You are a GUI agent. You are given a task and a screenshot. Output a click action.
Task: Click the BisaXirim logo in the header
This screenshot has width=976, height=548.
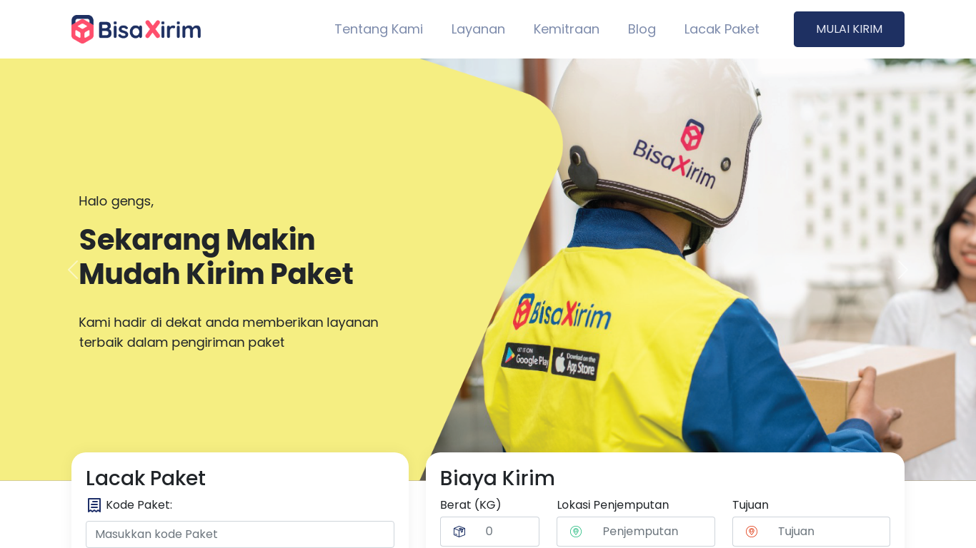[136, 29]
